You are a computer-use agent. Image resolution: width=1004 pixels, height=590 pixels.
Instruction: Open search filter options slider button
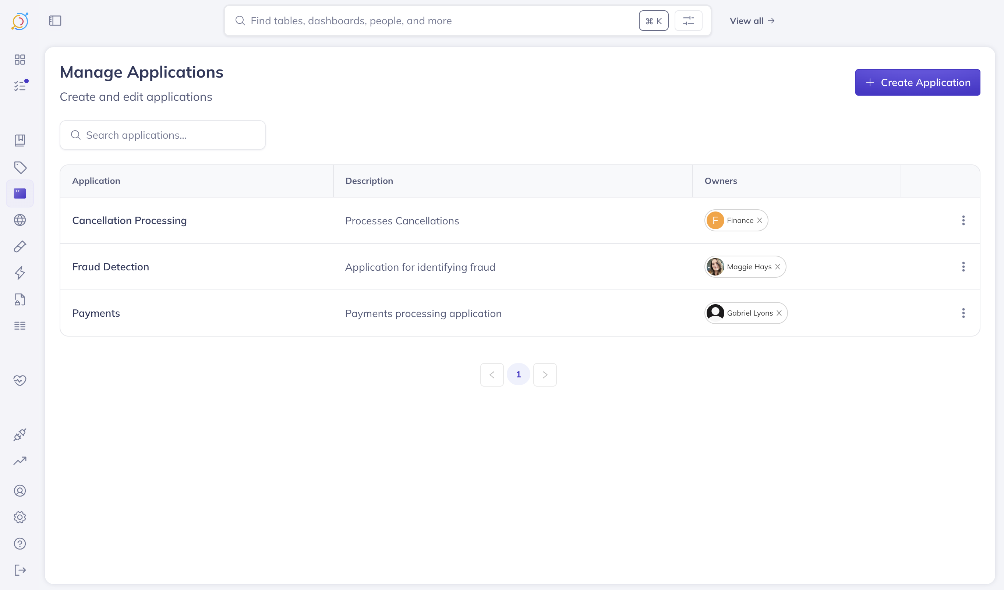(x=688, y=21)
